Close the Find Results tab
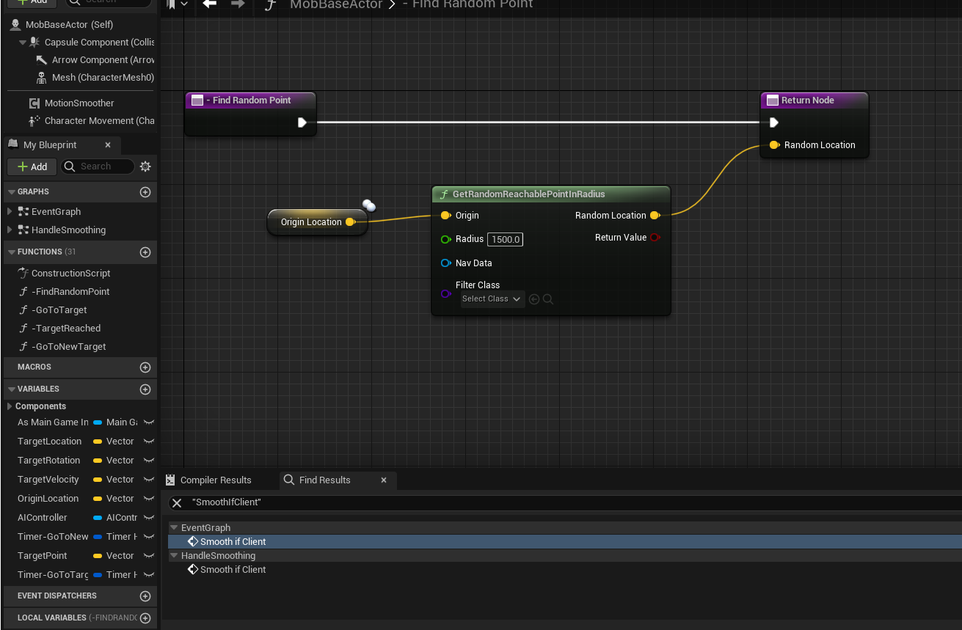The height and width of the screenshot is (630, 962). (x=383, y=480)
